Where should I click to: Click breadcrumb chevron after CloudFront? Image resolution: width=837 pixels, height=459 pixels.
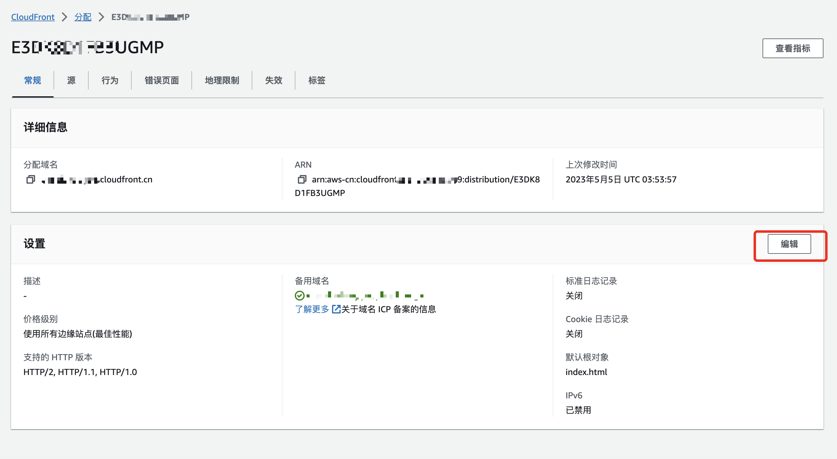[64, 17]
